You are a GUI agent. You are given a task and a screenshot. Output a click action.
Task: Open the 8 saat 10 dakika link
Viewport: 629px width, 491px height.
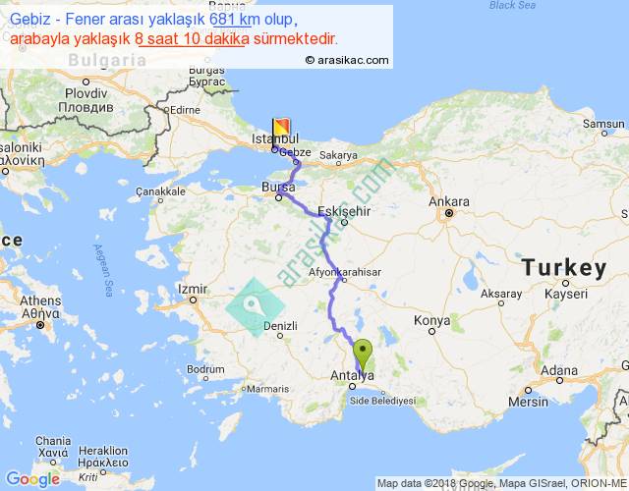click(x=192, y=39)
